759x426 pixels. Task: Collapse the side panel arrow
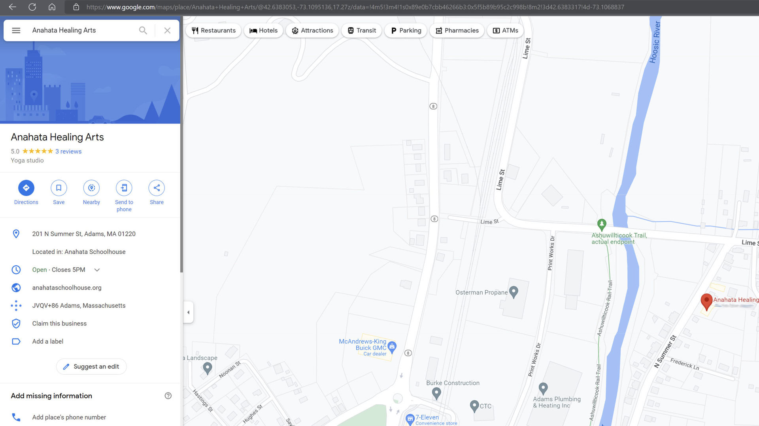point(189,312)
